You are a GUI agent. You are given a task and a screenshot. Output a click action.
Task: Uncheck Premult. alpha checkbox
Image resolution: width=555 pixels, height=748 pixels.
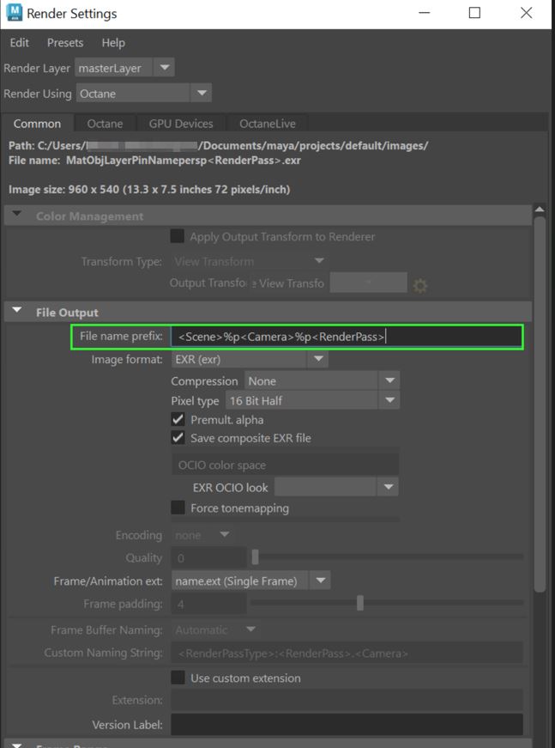coord(178,419)
